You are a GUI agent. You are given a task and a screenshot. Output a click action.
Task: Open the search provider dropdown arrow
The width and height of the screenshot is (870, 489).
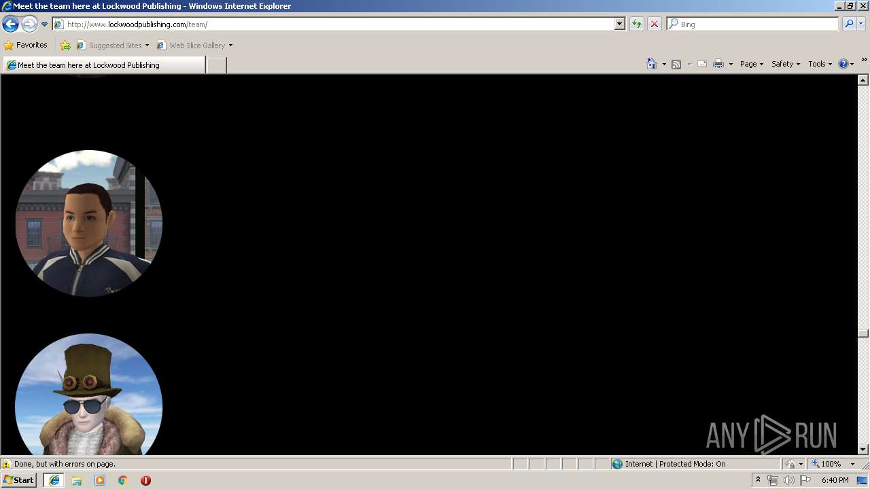(861, 24)
